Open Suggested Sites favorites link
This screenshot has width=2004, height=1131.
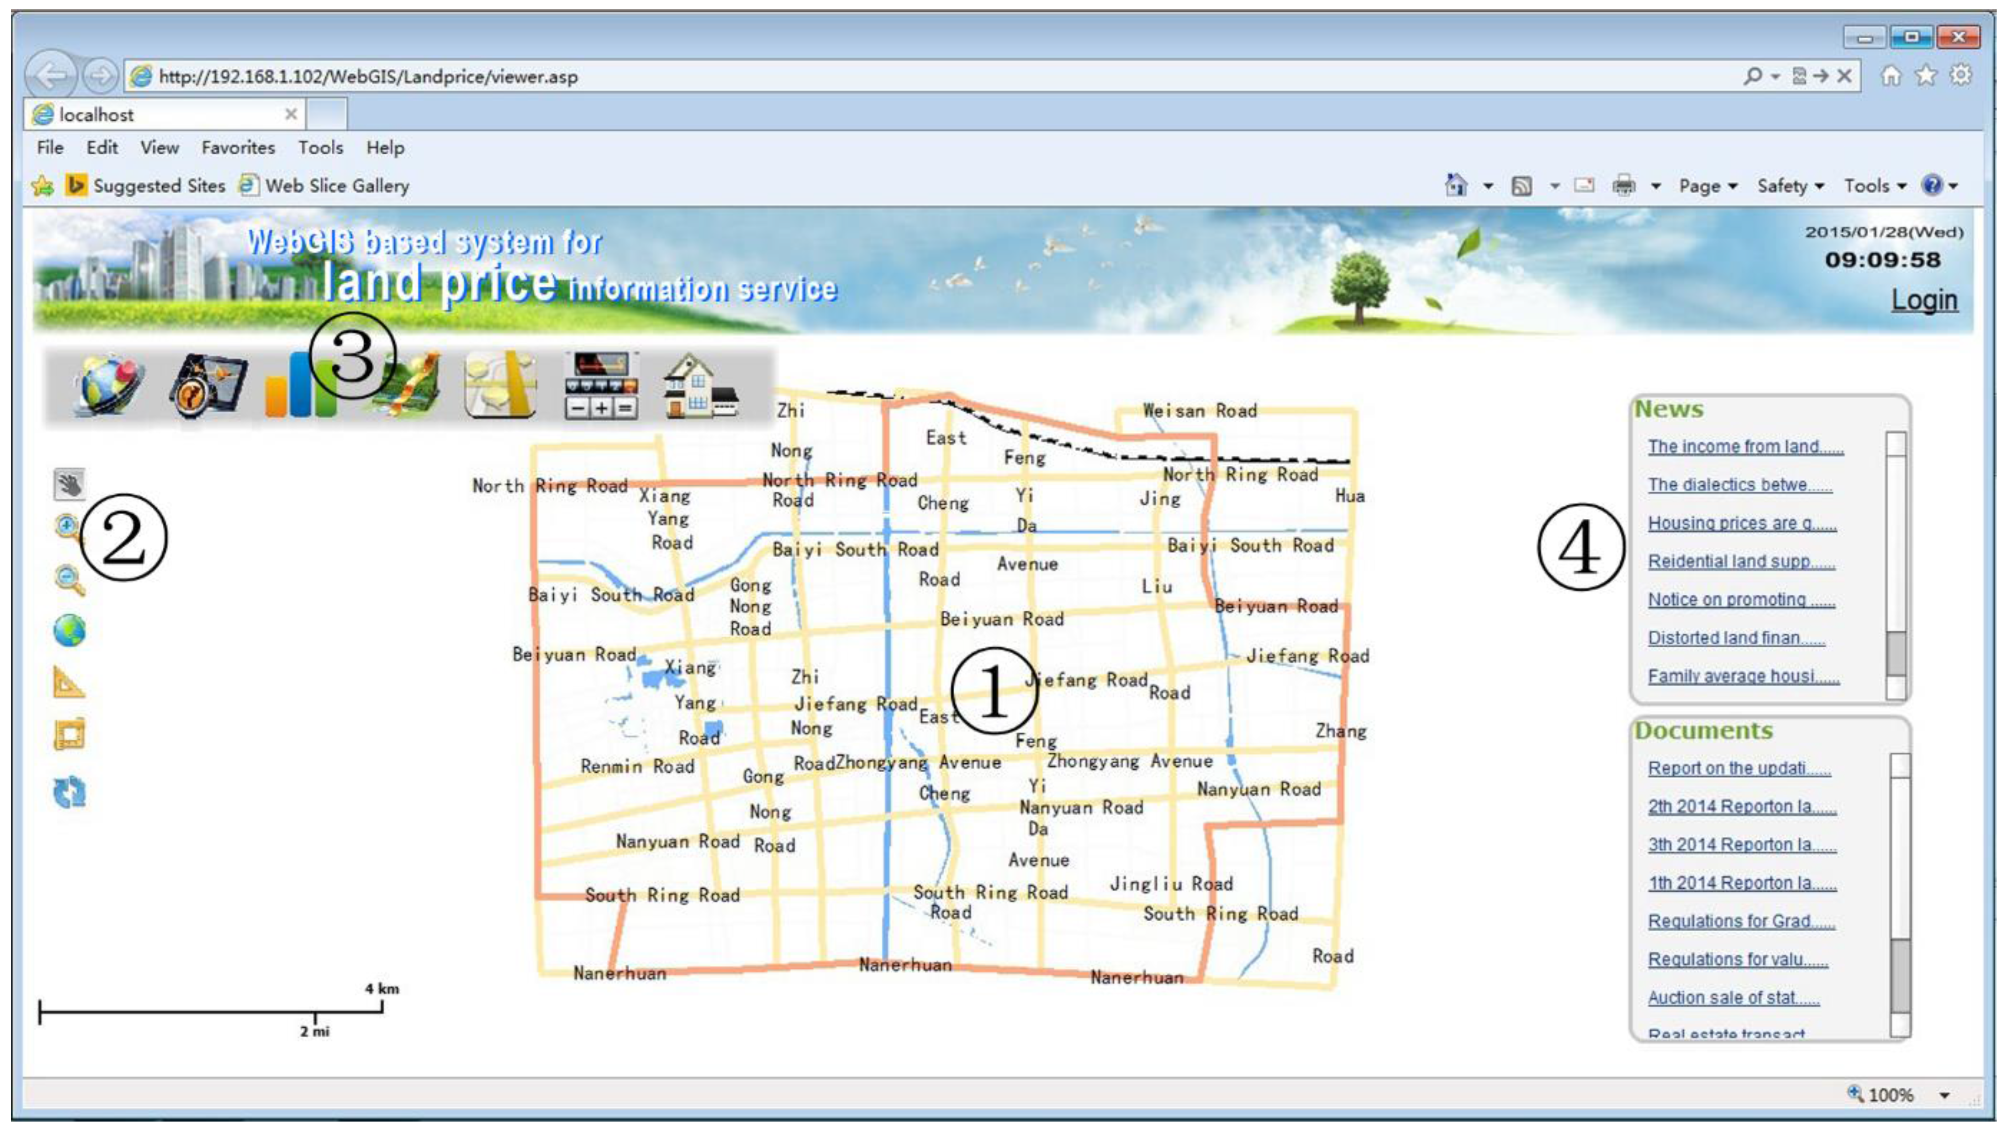pyautogui.click(x=146, y=186)
